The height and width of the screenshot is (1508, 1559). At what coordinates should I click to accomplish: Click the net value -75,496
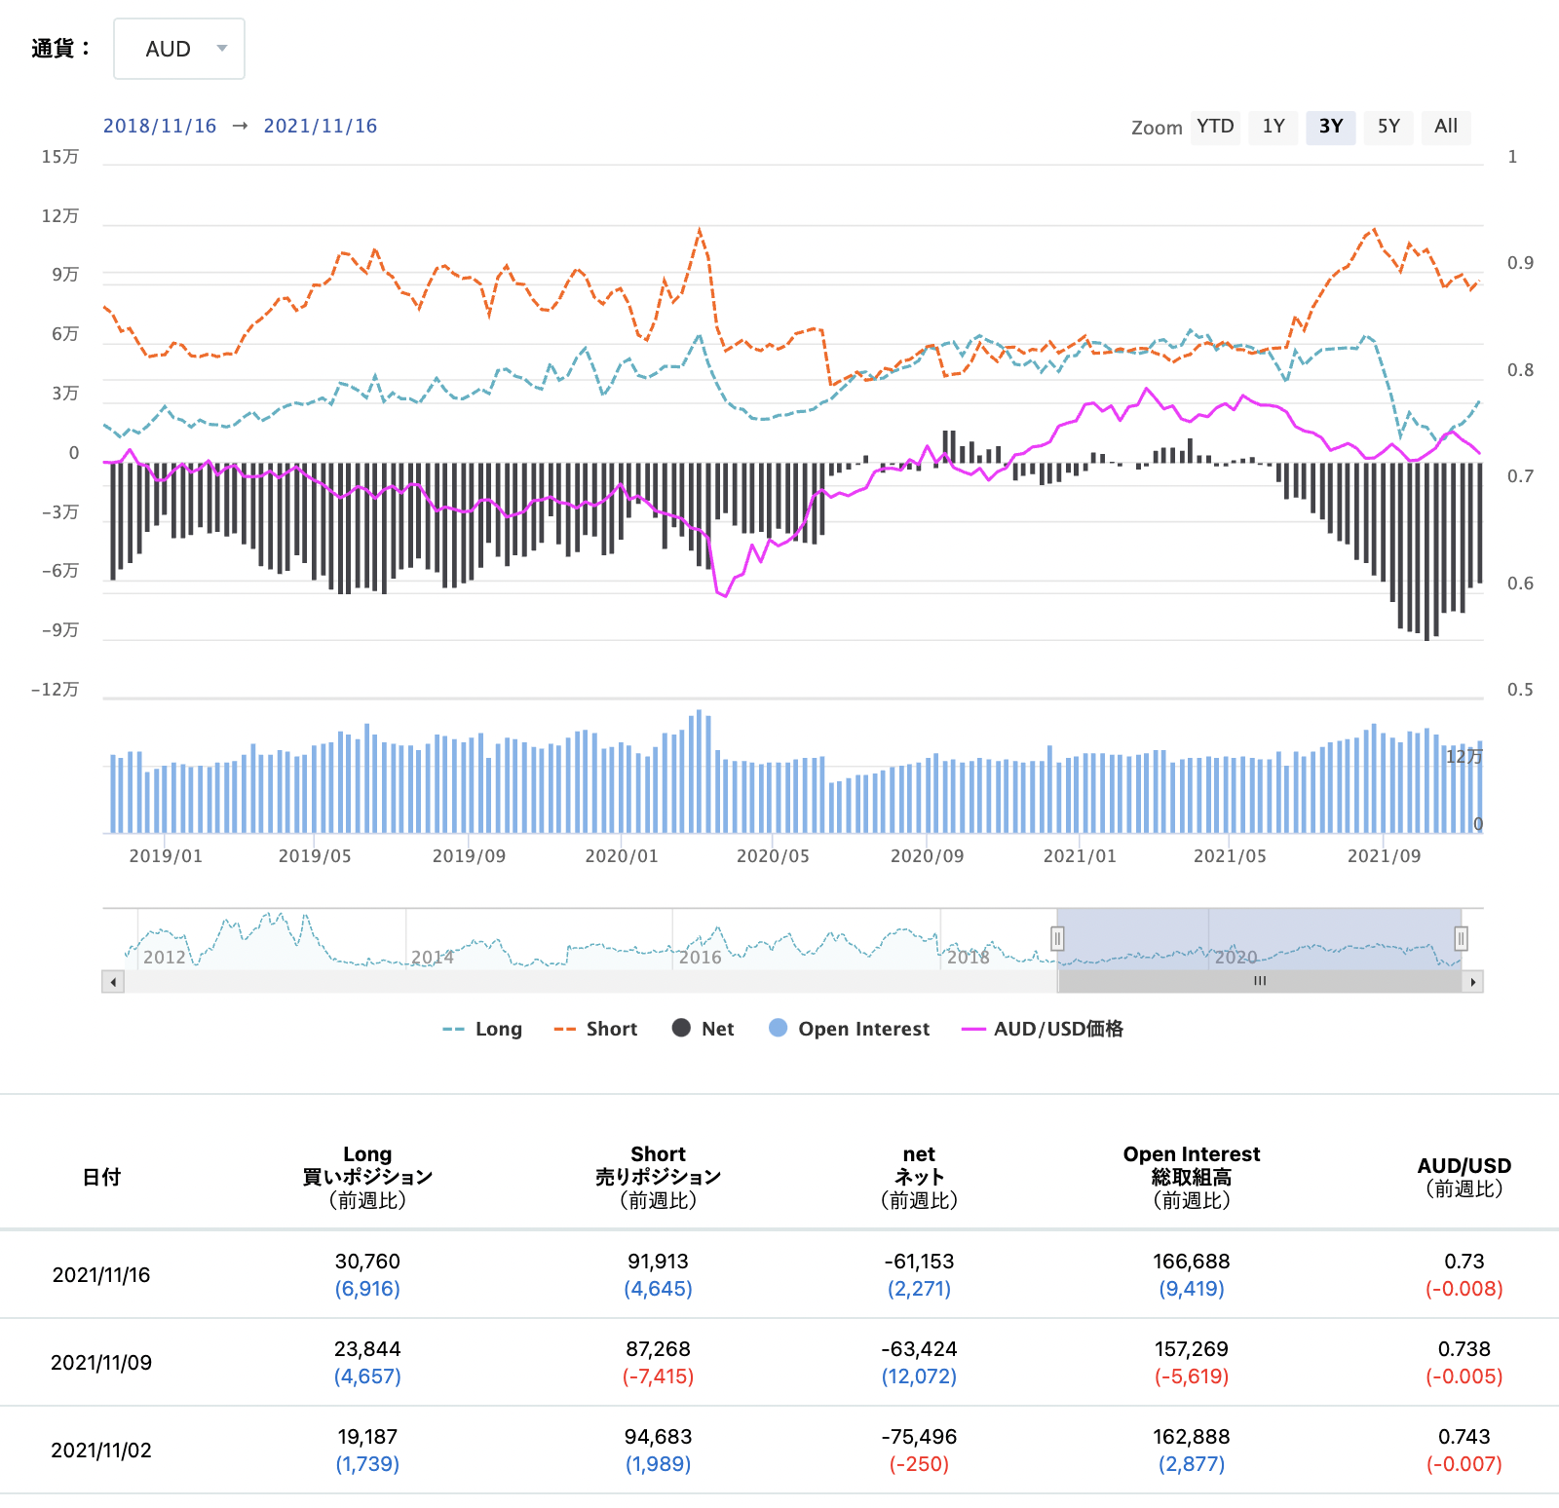tap(919, 1437)
